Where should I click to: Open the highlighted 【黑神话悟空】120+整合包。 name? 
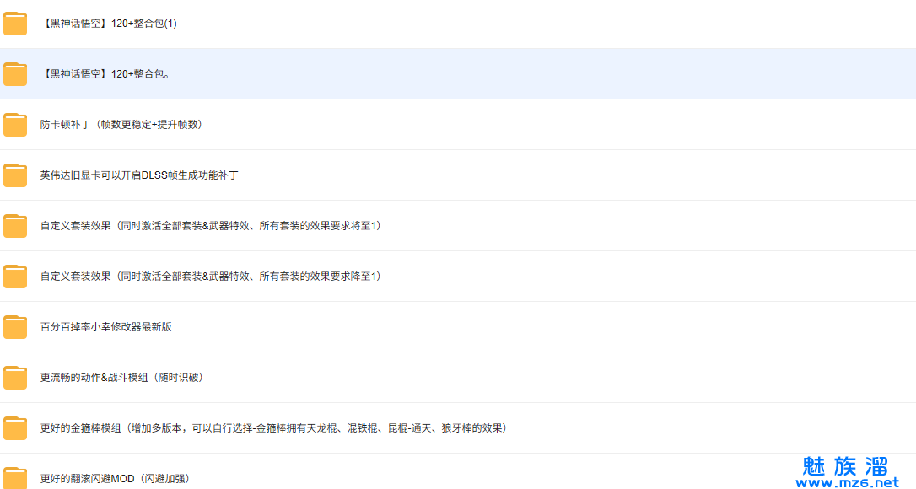pos(106,74)
